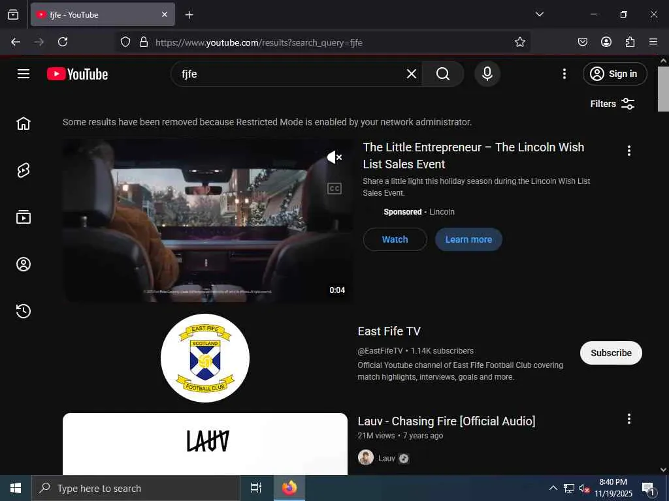Go to the YouTube logo home link
The height and width of the screenshot is (501, 669).
[77, 74]
